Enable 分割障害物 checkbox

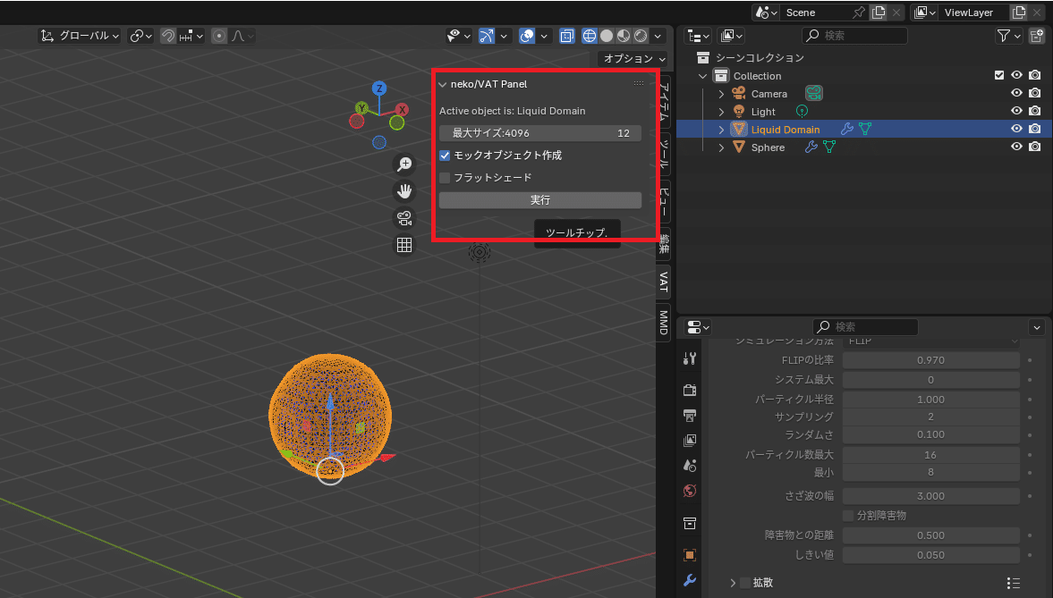pyautogui.click(x=848, y=516)
